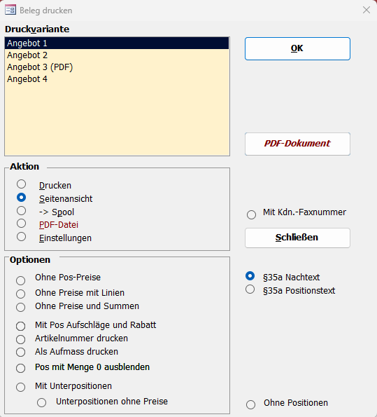The image size is (377, 417).
Task: Select the Drucken action radio button
Action: tap(21, 184)
